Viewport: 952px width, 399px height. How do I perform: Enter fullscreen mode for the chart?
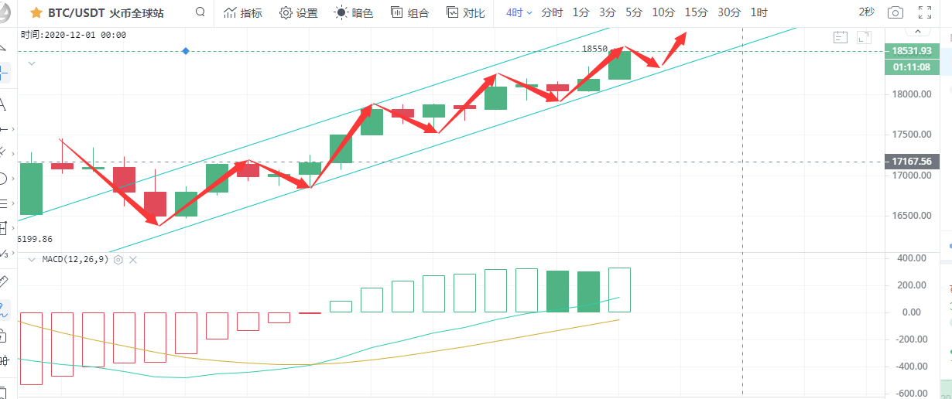point(924,12)
